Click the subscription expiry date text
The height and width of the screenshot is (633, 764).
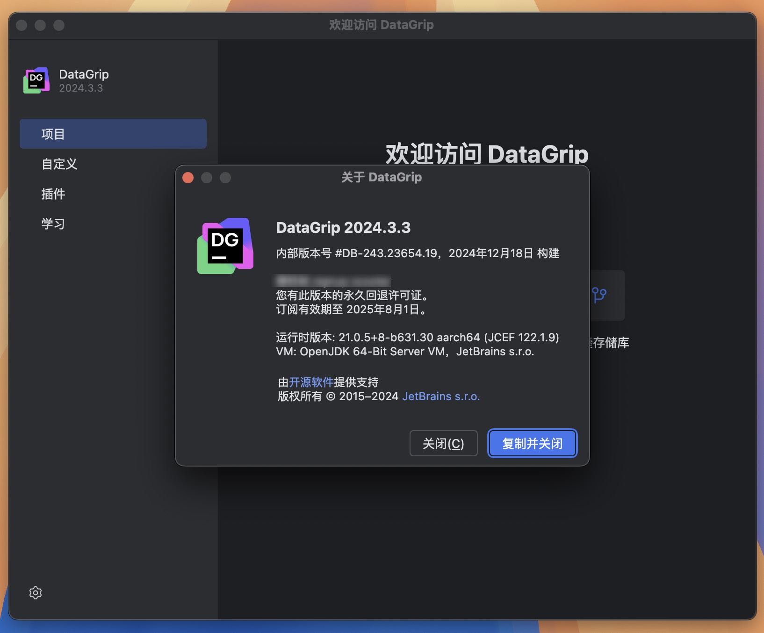click(x=352, y=309)
